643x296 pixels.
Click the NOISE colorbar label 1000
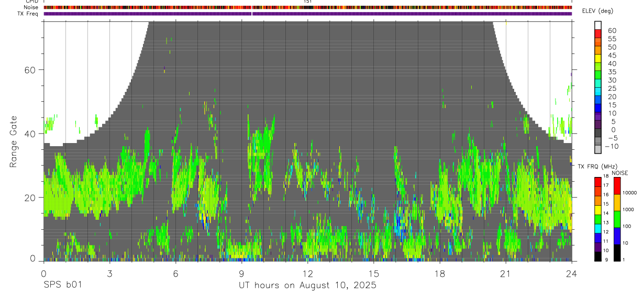(x=629, y=209)
